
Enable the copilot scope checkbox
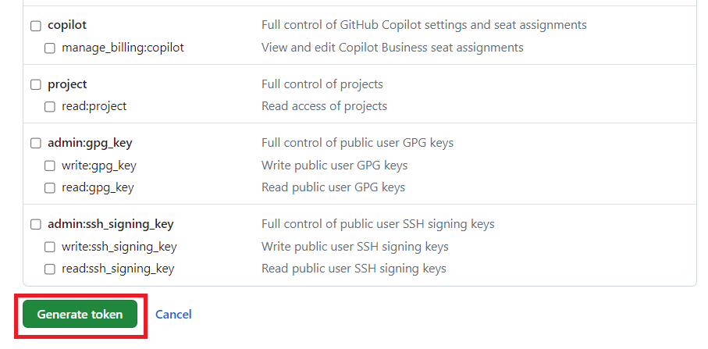tap(36, 26)
